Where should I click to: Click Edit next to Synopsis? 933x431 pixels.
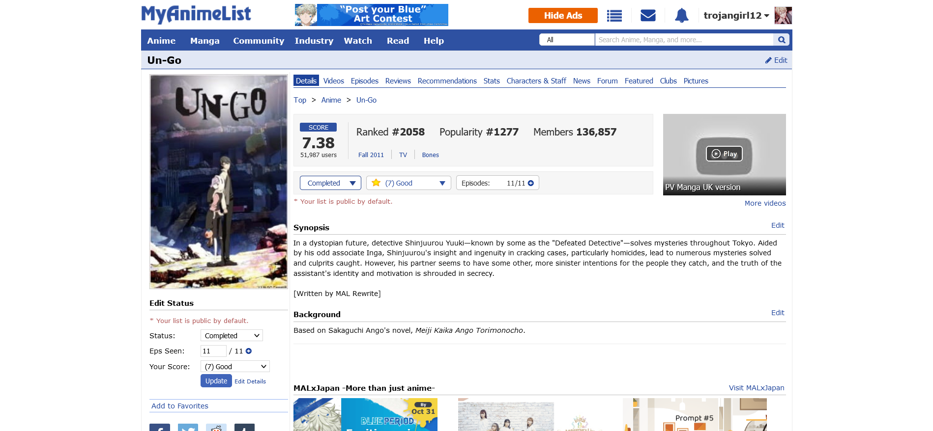pyautogui.click(x=778, y=225)
